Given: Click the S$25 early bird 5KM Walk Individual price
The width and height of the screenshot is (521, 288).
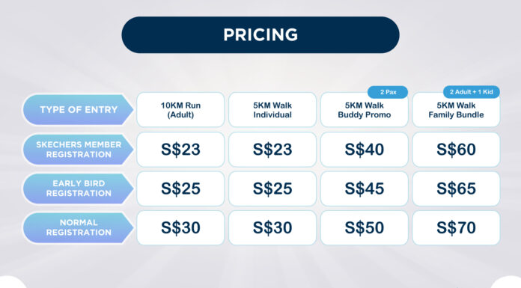Looking at the screenshot, I should pos(272,189).
